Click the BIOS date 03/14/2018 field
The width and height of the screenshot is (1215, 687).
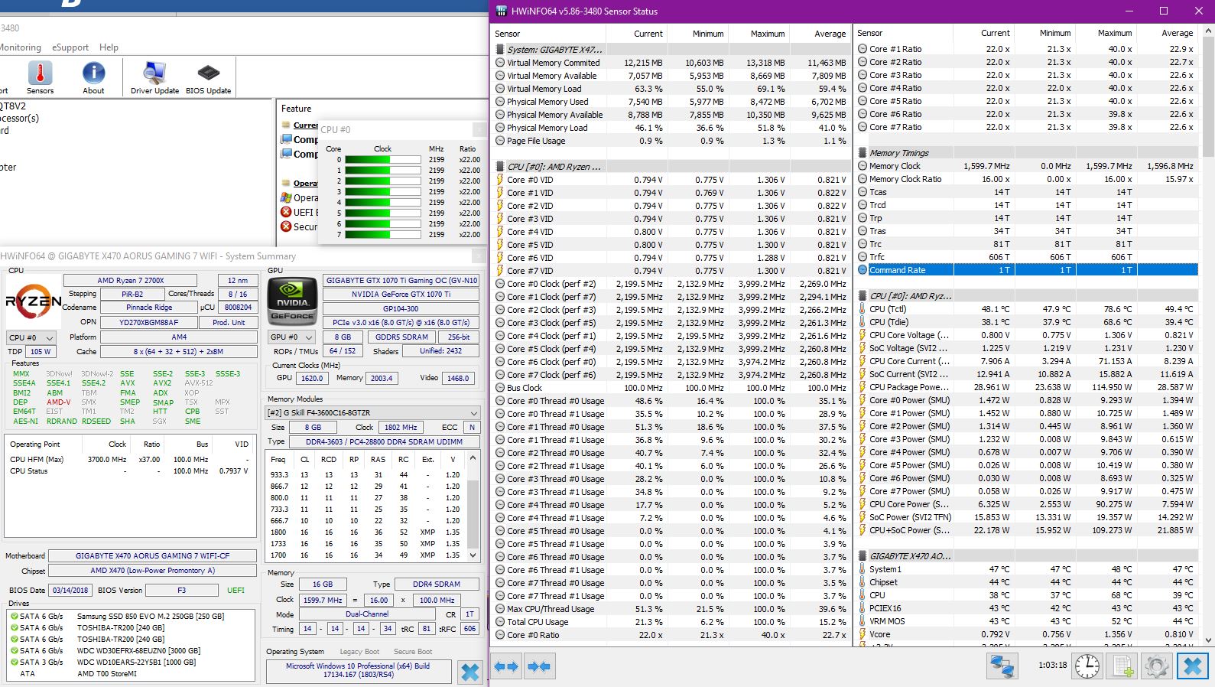coord(70,591)
